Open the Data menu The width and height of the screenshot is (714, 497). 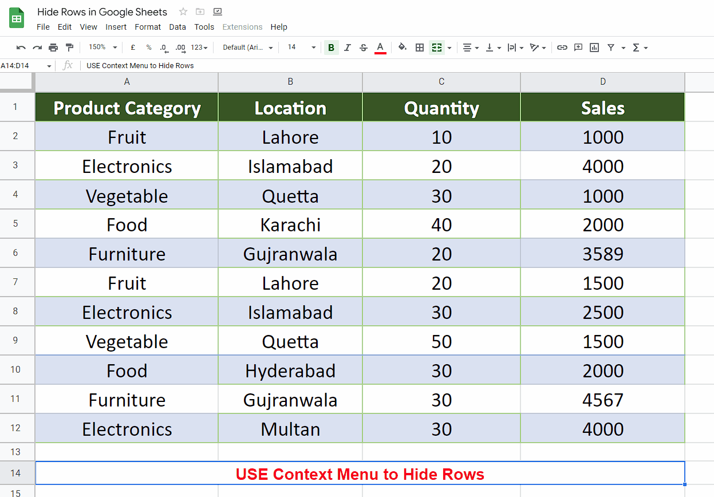click(177, 27)
